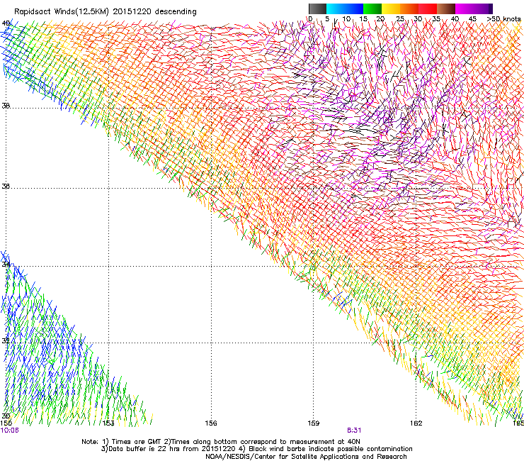Click the '162' longitude axis label
This screenshot has height=461, width=524.
416,423
